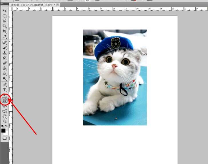Select the Elliptical Marquee tool

click(5, 16)
